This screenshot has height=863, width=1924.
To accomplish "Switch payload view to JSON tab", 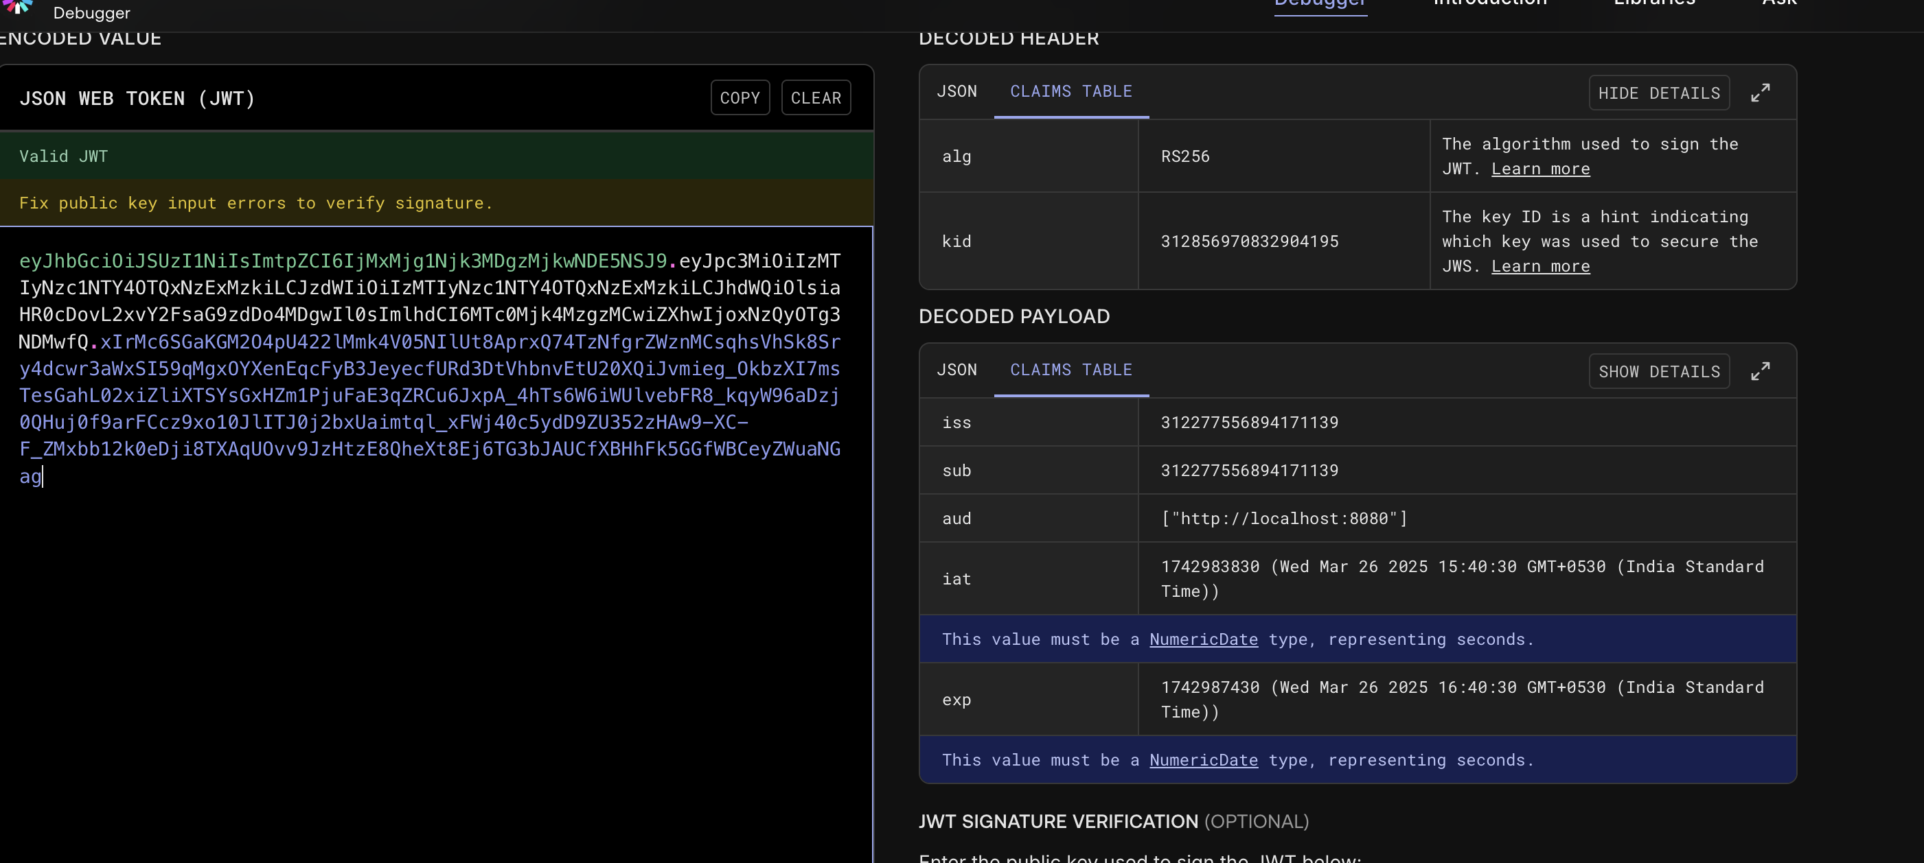I will pyautogui.click(x=956, y=370).
